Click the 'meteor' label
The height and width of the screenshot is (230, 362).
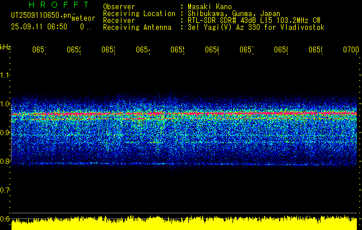tap(83, 18)
